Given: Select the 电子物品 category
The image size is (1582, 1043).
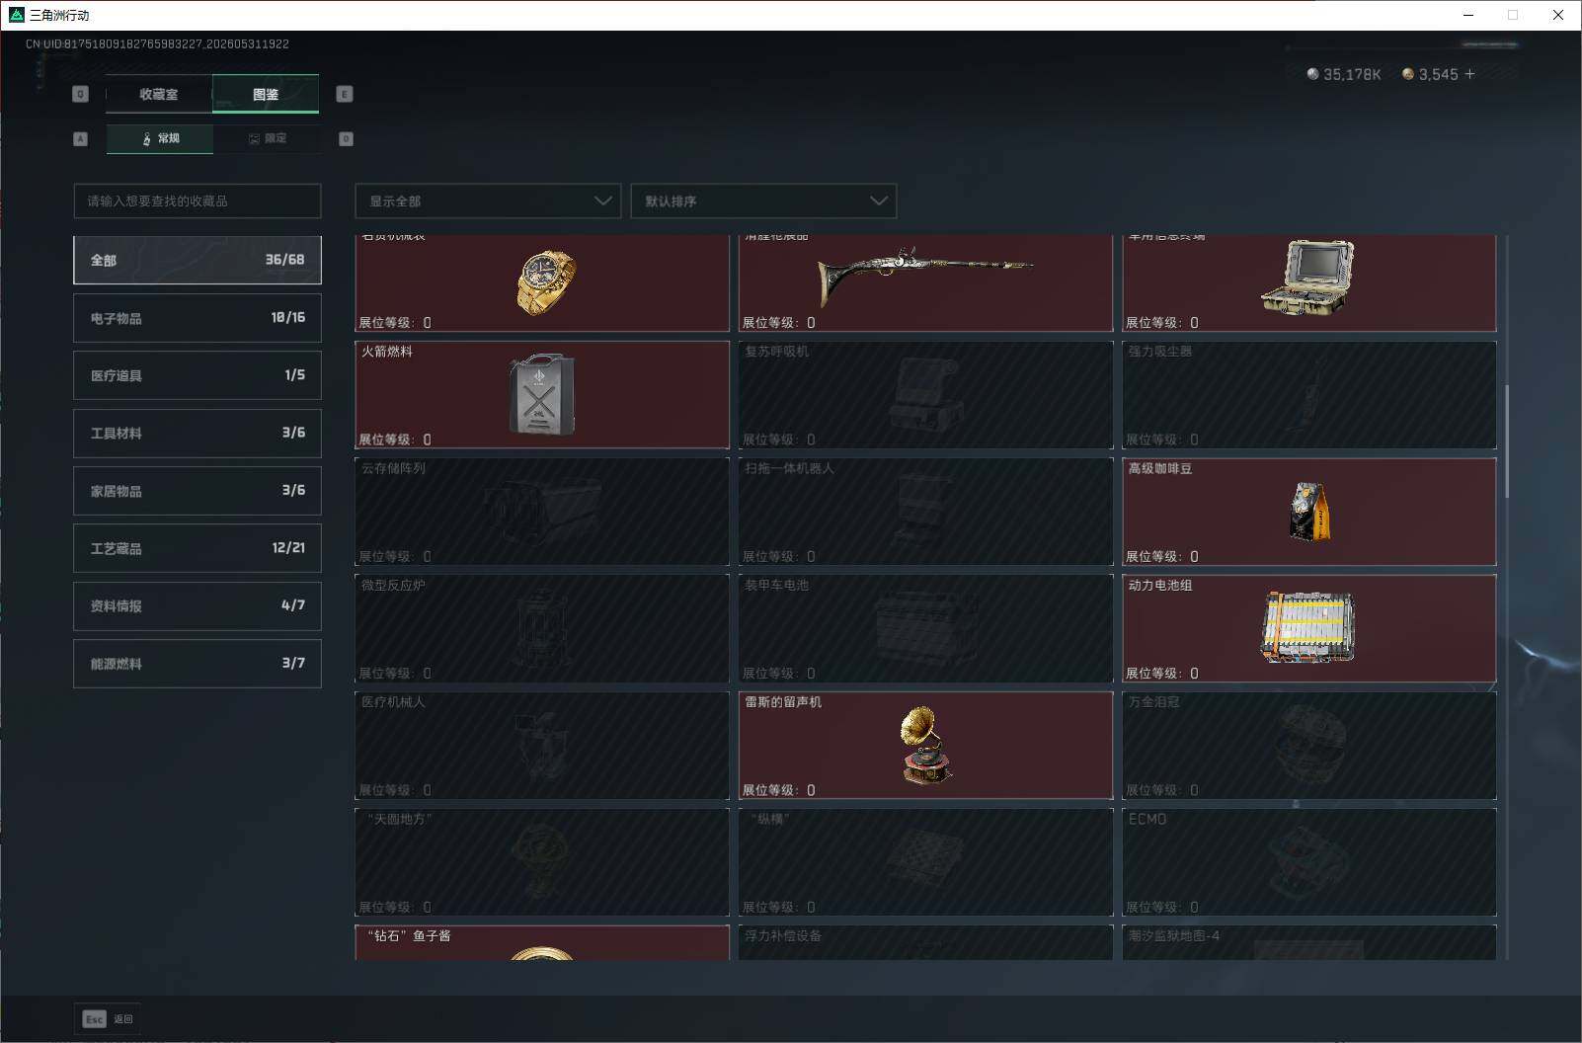Looking at the screenshot, I should point(198,318).
